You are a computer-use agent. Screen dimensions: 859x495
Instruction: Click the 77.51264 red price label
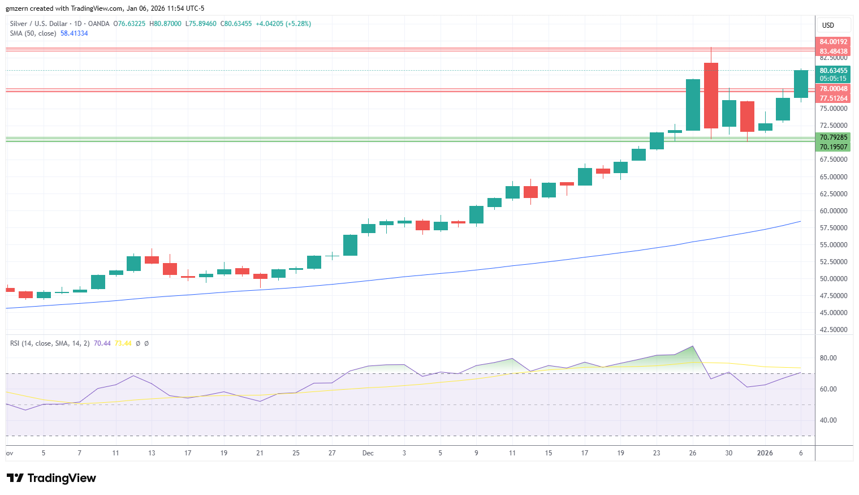[x=834, y=98]
